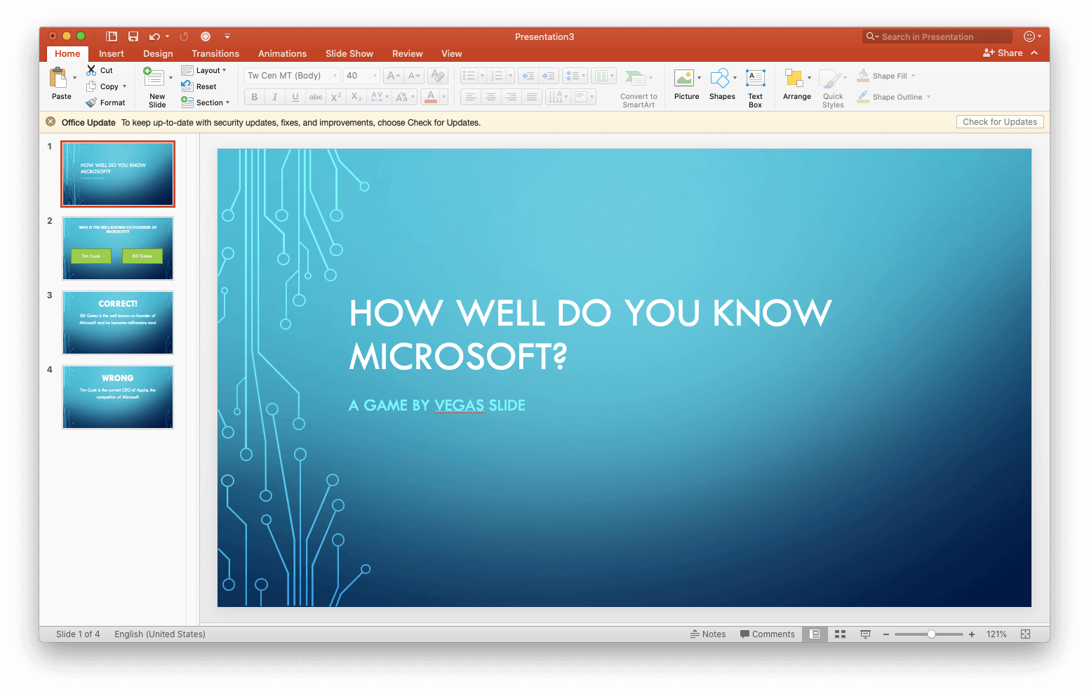Open the numbering list dropdown arrow
This screenshot has height=694, width=1089.
[510, 76]
